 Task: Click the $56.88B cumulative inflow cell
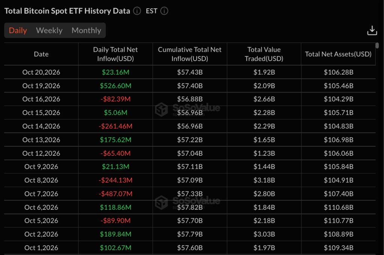pos(190,99)
